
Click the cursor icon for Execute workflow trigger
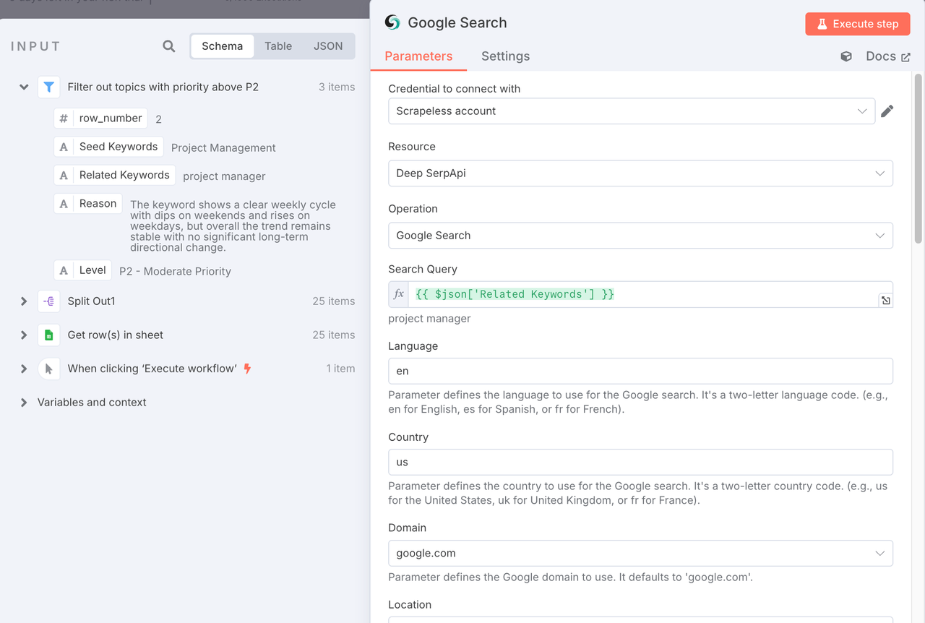[48, 369]
